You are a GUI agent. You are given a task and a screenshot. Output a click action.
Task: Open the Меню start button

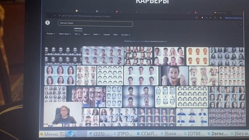pos(49,134)
